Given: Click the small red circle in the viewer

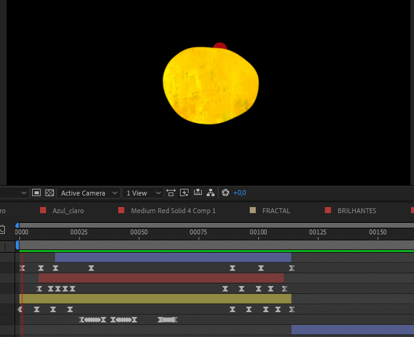Looking at the screenshot, I should [x=220, y=46].
